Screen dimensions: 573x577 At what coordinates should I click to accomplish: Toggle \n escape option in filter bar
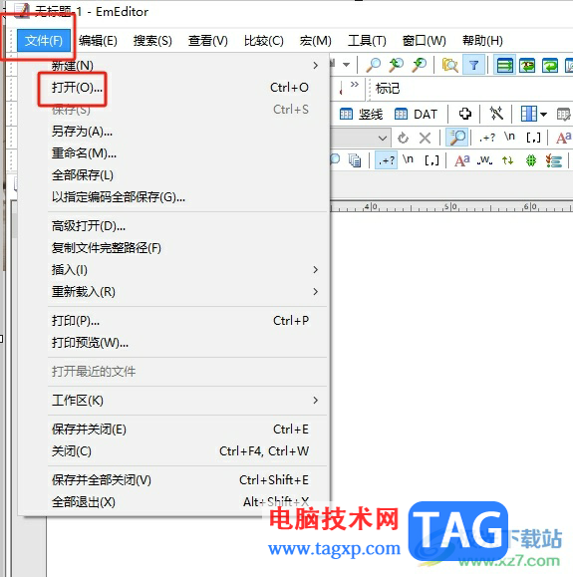click(x=509, y=137)
